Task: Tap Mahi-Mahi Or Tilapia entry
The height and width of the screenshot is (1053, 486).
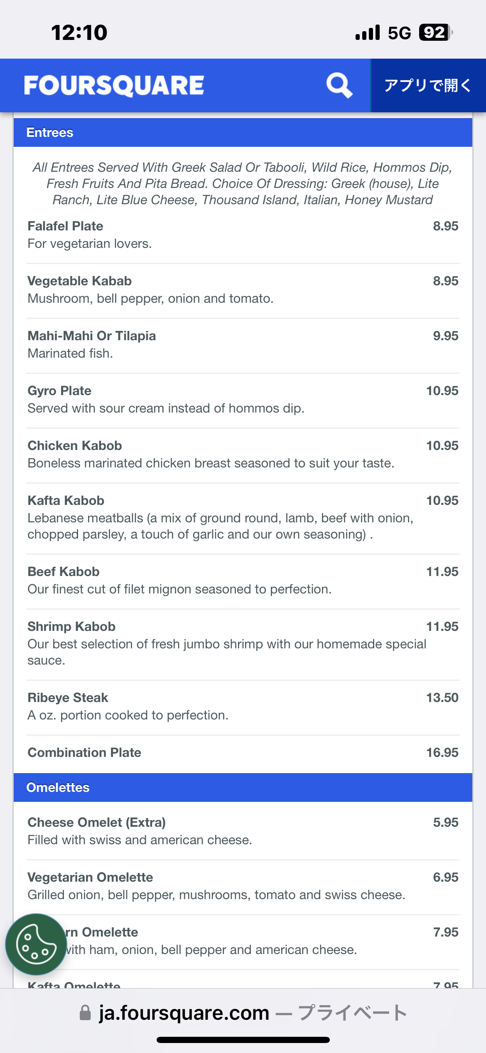Action: tap(92, 336)
